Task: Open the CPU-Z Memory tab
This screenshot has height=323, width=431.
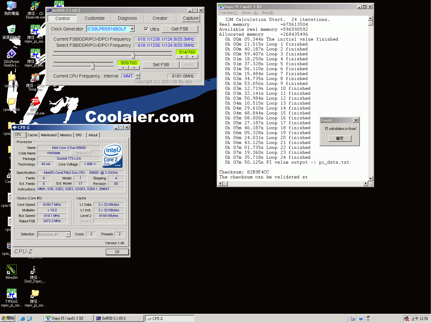Action: 66,135
